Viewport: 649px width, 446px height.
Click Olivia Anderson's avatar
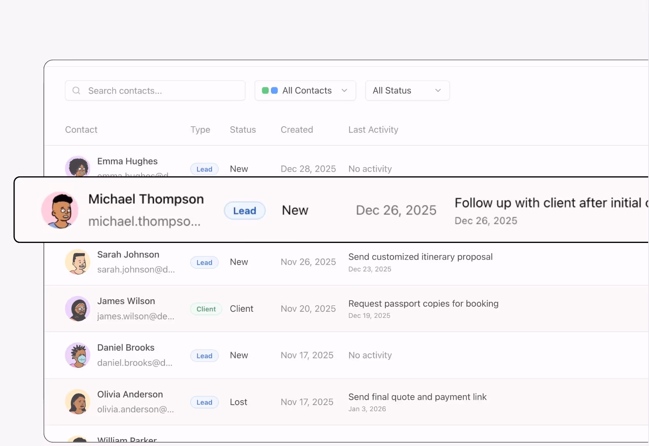[77, 402]
